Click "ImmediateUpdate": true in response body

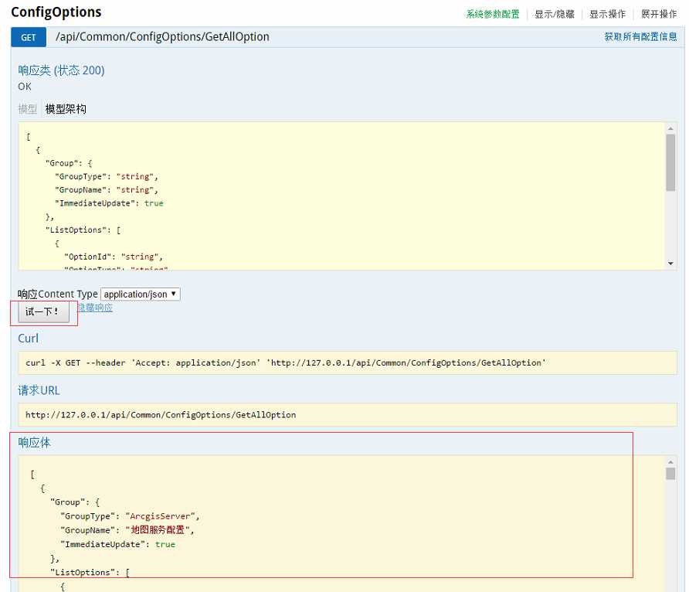117,544
